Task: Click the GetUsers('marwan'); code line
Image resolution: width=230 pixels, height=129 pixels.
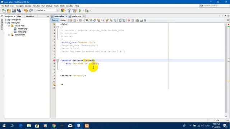Action: tap(73, 76)
